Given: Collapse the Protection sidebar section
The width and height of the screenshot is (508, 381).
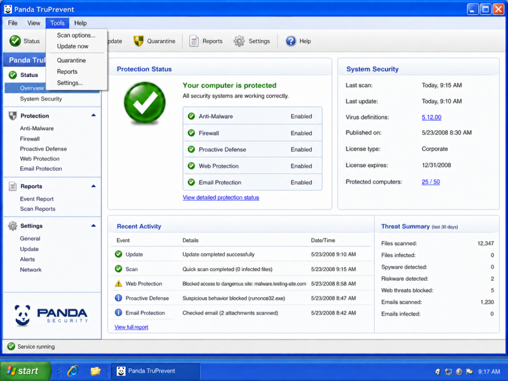Looking at the screenshot, I should pyautogui.click(x=93, y=116).
